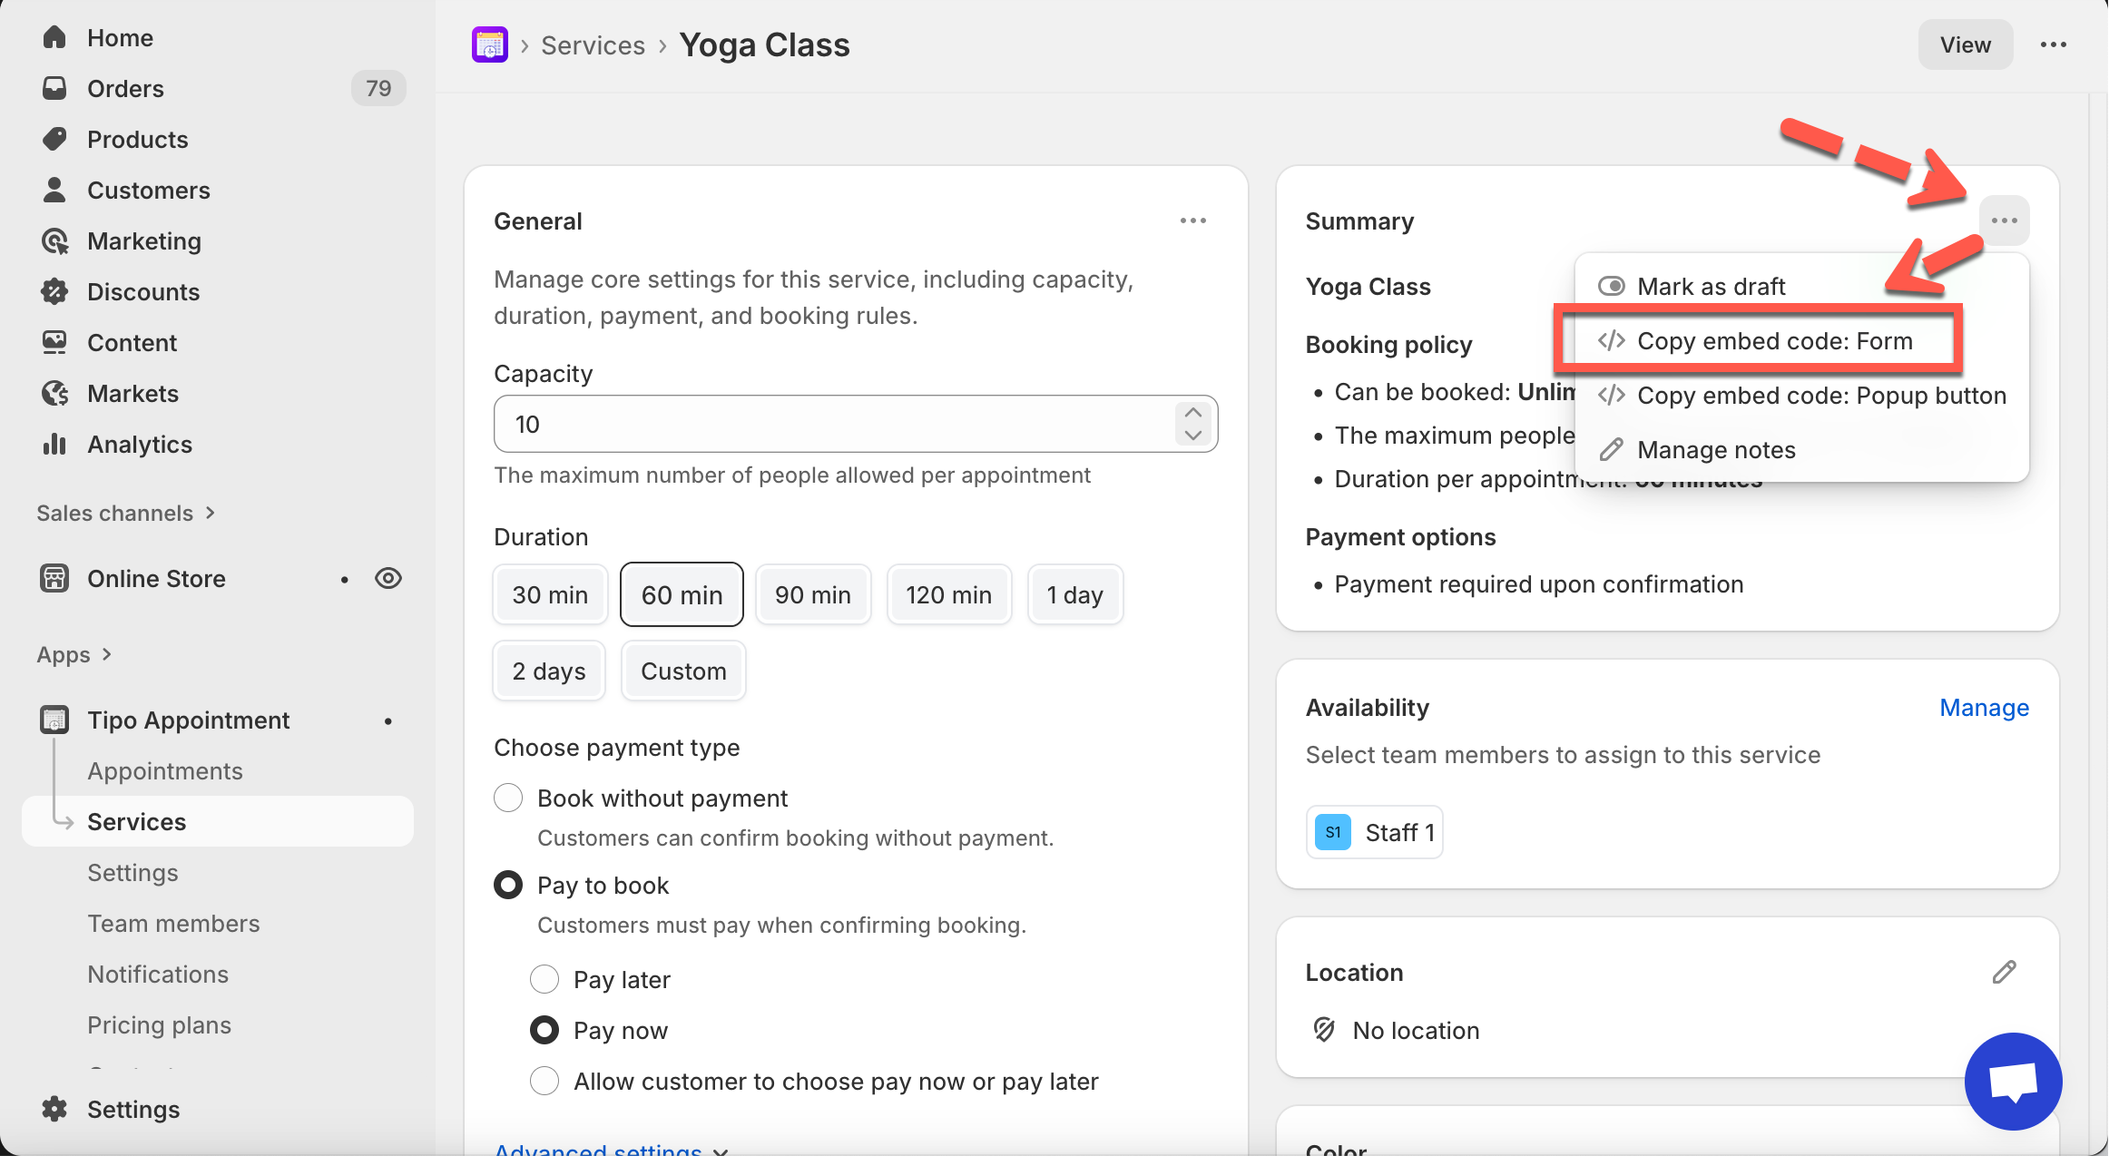This screenshot has height=1156, width=2109.
Task: Open the page header more-actions ellipsis
Action: 2053,44
